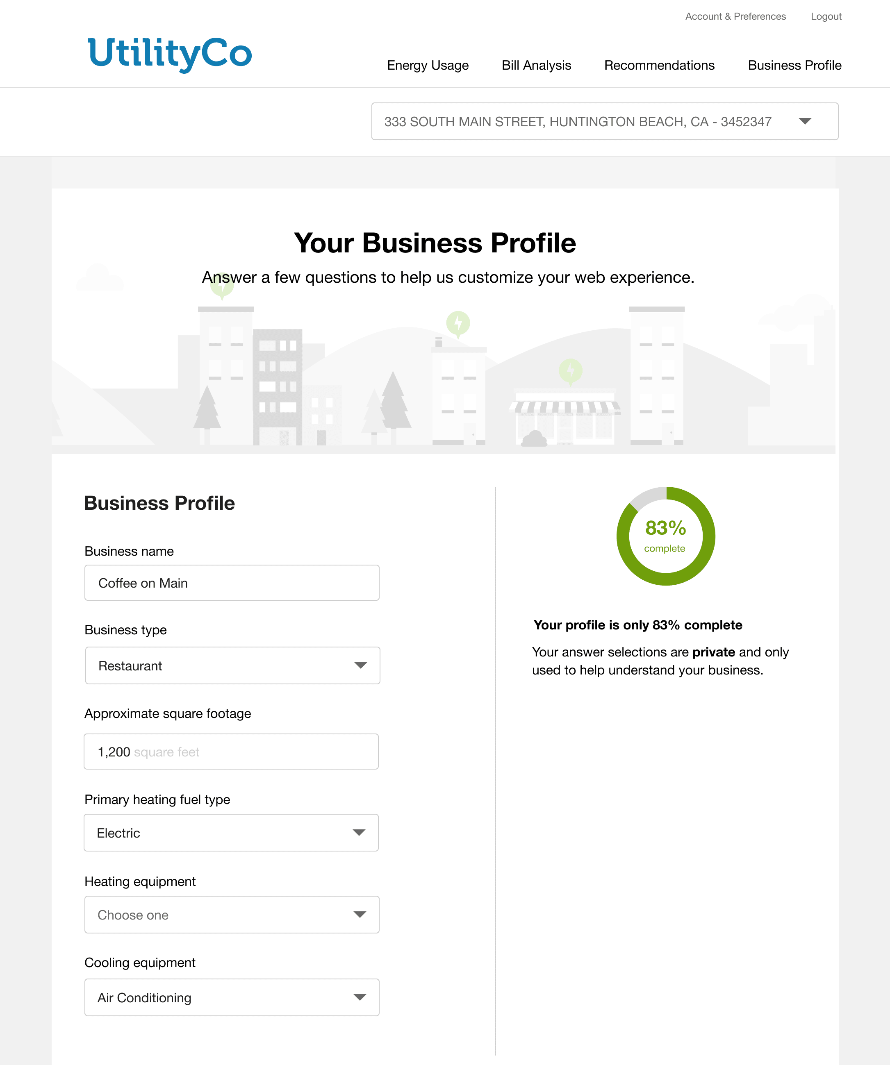The image size is (890, 1065).
Task: Click the Logout link
Action: pos(826,16)
